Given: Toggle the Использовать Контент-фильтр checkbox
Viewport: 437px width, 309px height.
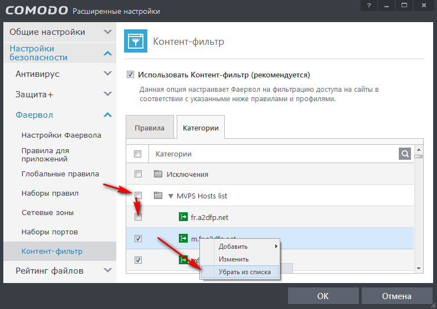Looking at the screenshot, I should tap(131, 75).
